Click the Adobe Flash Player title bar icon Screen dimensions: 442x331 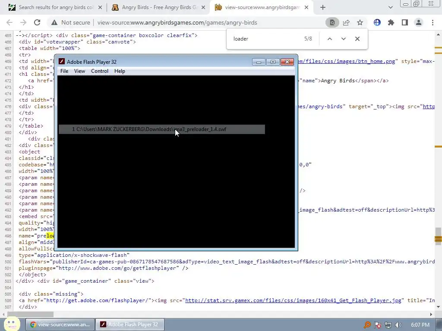pyautogui.click(x=62, y=62)
